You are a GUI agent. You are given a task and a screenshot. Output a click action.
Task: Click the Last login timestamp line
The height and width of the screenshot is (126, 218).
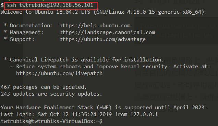click(79, 114)
